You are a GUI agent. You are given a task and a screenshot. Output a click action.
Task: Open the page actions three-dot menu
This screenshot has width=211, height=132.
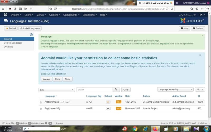pyautogui.click(x=60, y=9)
